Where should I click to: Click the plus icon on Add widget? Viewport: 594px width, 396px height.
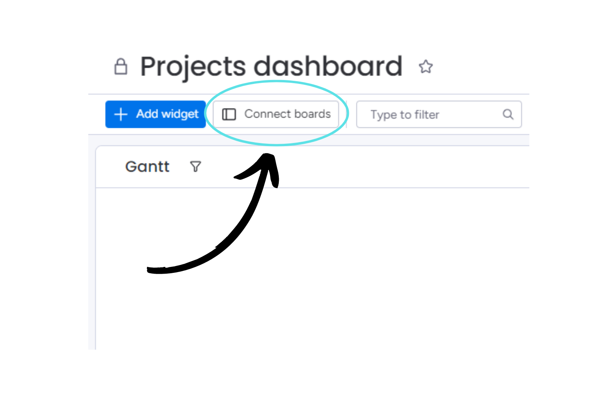click(120, 114)
